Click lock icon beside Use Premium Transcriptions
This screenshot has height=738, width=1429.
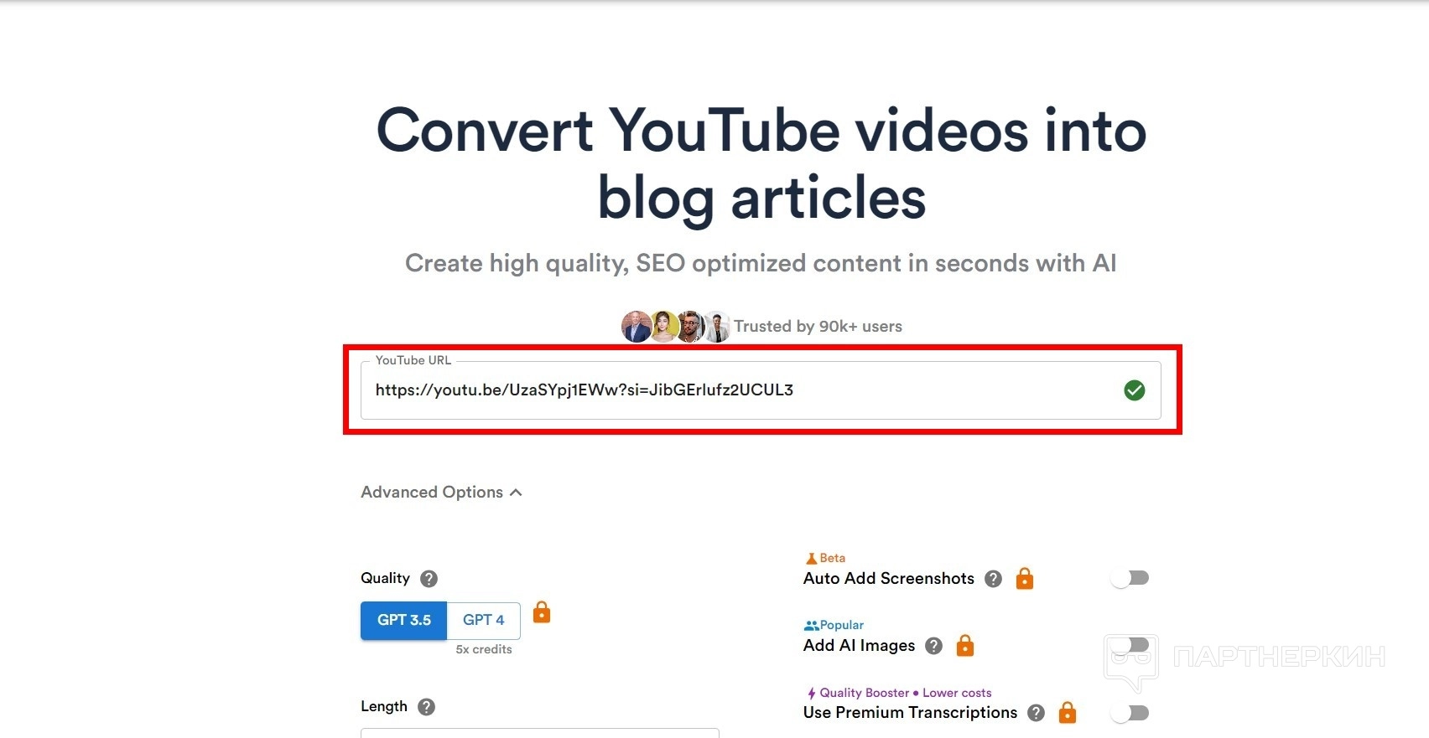(1067, 712)
